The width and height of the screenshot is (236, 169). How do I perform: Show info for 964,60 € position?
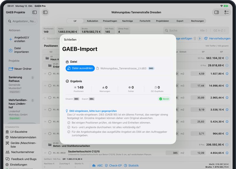[x=227, y=134]
